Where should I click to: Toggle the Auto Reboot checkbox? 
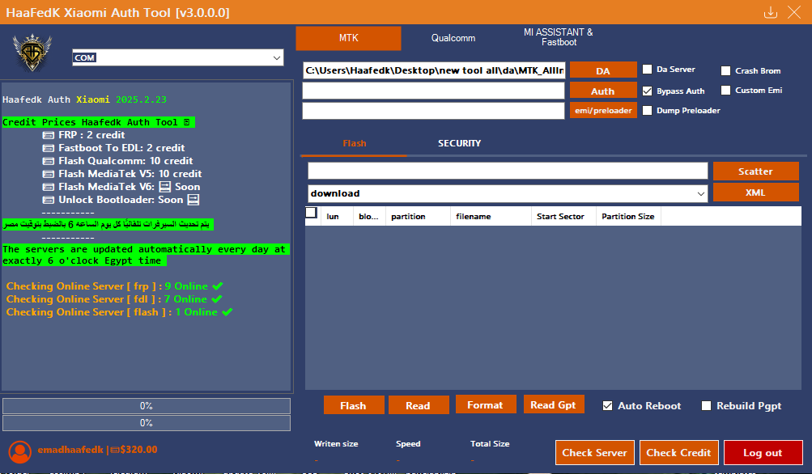pos(608,406)
